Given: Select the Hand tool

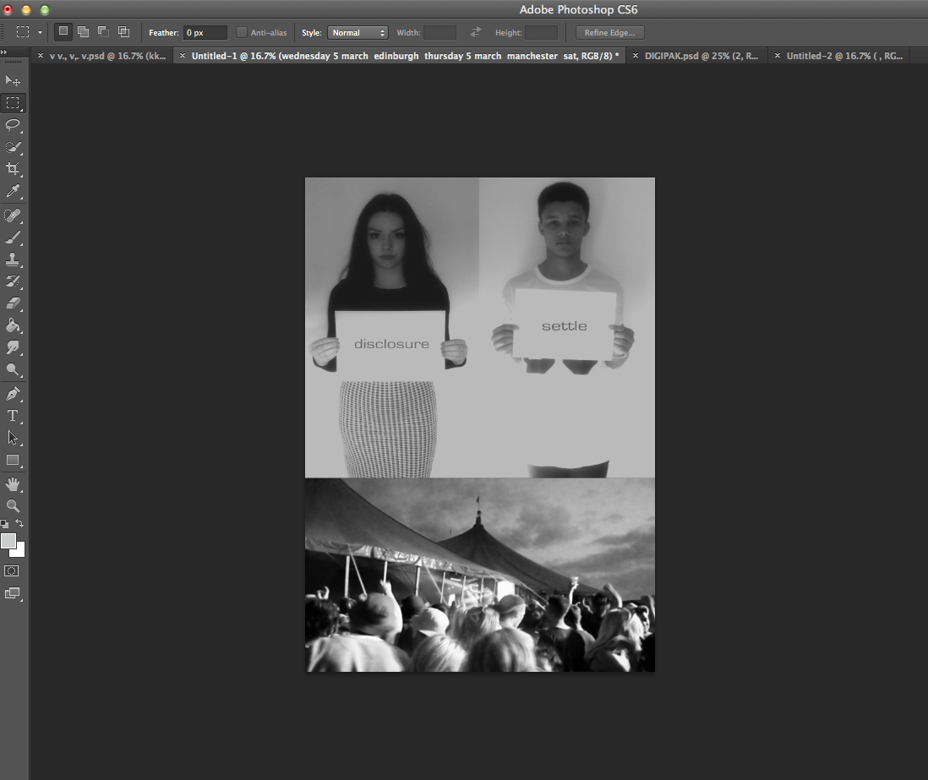Looking at the screenshot, I should (13, 485).
